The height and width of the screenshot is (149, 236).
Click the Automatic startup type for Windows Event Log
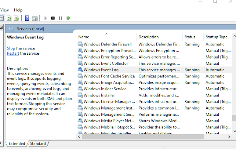coord(215,70)
